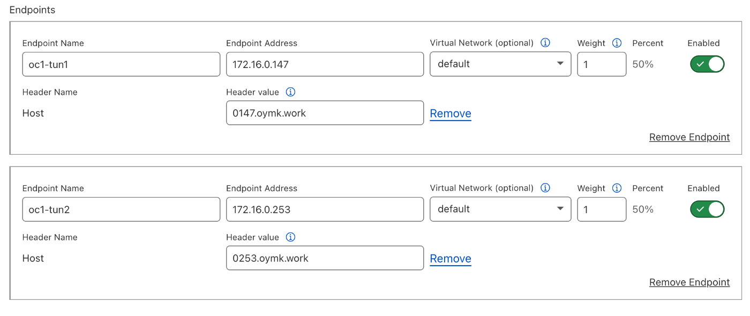Click info icon next to oc1-tun2 Weight label

(617, 188)
